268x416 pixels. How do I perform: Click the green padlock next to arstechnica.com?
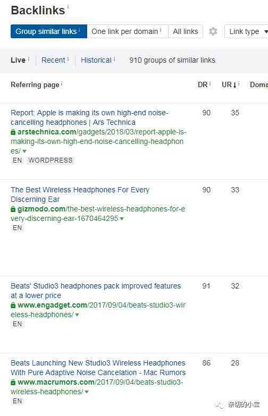(13, 132)
